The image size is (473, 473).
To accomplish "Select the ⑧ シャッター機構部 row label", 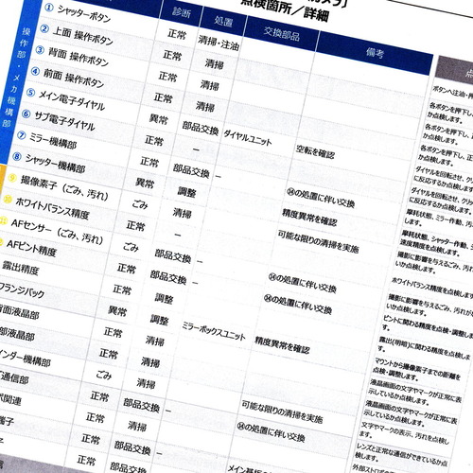I will pos(49,162).
